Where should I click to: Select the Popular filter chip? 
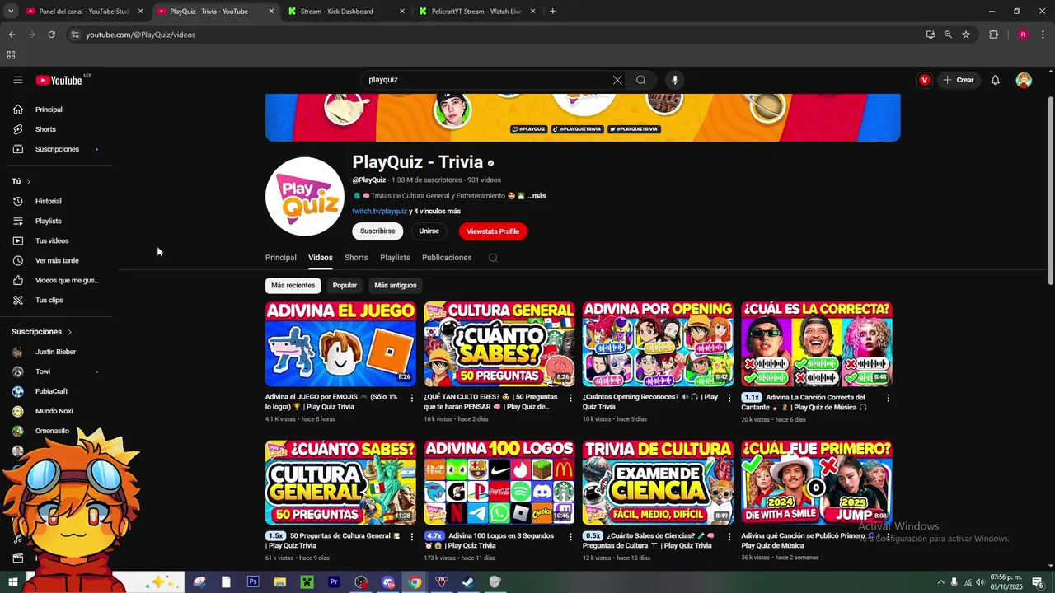[x=345, y=286]
